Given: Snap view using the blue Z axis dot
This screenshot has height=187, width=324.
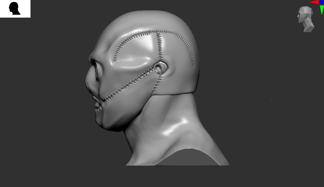Looking at the screenshot, I should [x=322, y=2].
